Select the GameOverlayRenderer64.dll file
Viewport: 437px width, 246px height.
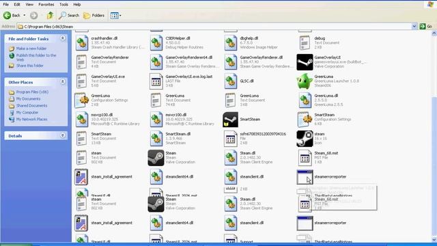coord(184,62)
